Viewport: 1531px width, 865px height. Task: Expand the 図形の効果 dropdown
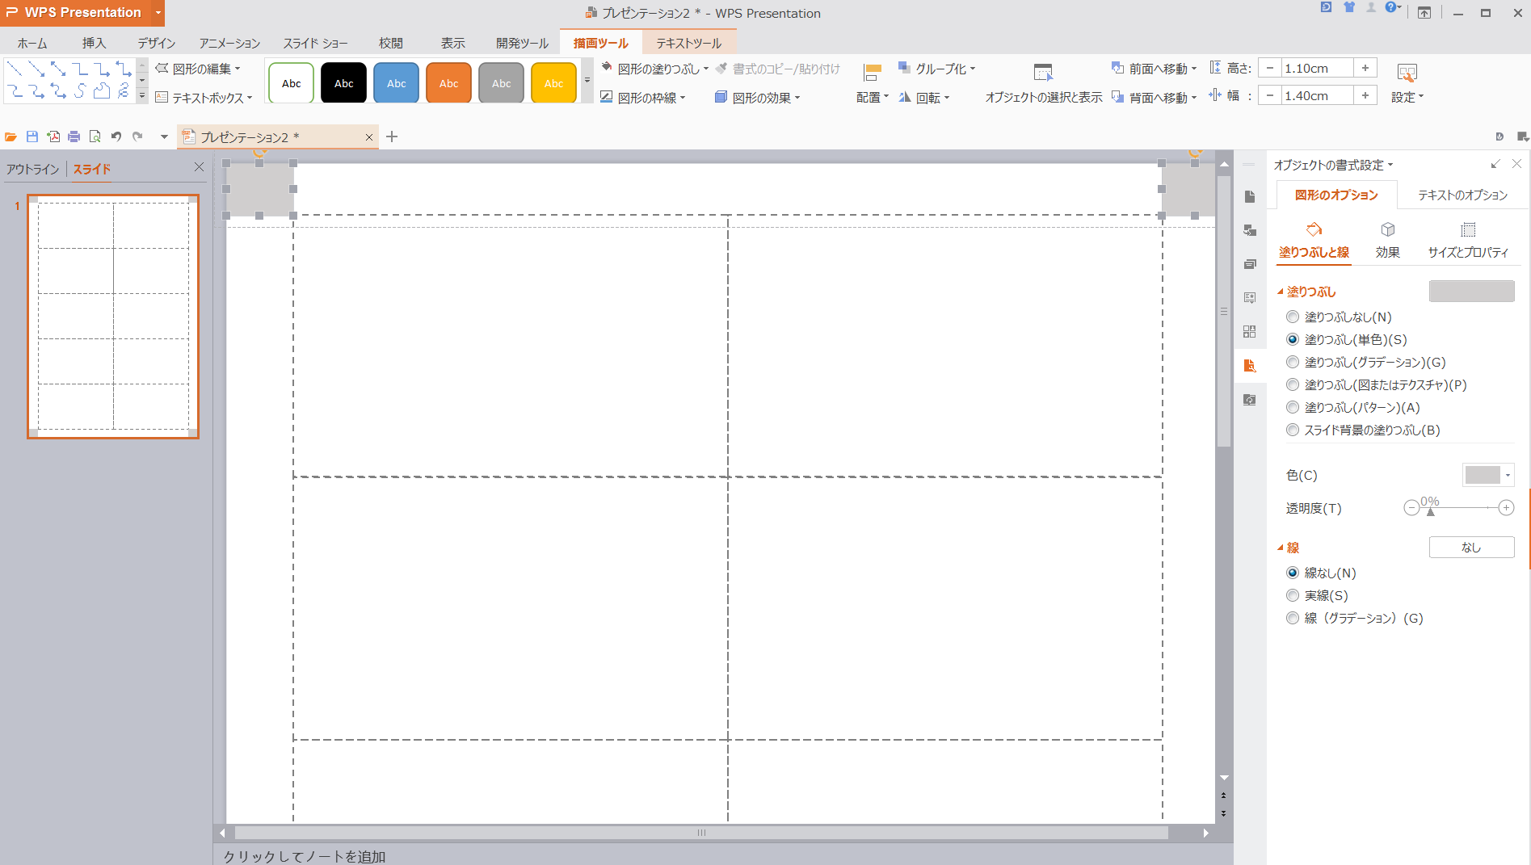tap(797, 98)
